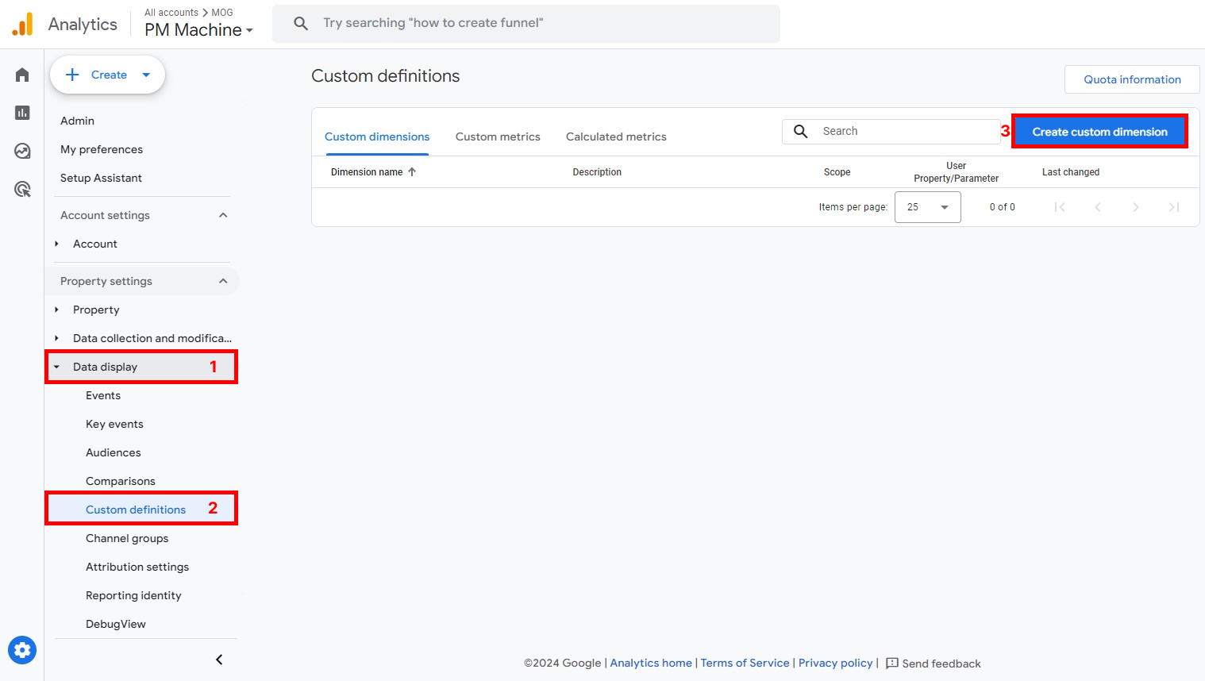Go to next page pagination arrow
The width and height of the screenshot is (1205, 681).
pyautogui.click(x=1136, y=207)
